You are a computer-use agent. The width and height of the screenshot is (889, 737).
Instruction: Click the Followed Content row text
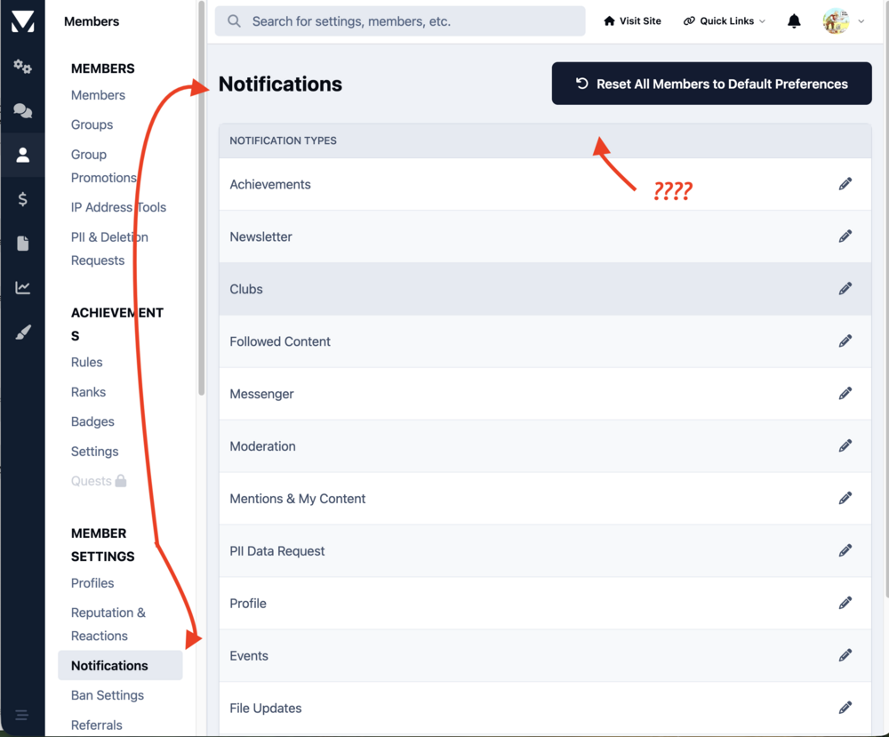280,341
